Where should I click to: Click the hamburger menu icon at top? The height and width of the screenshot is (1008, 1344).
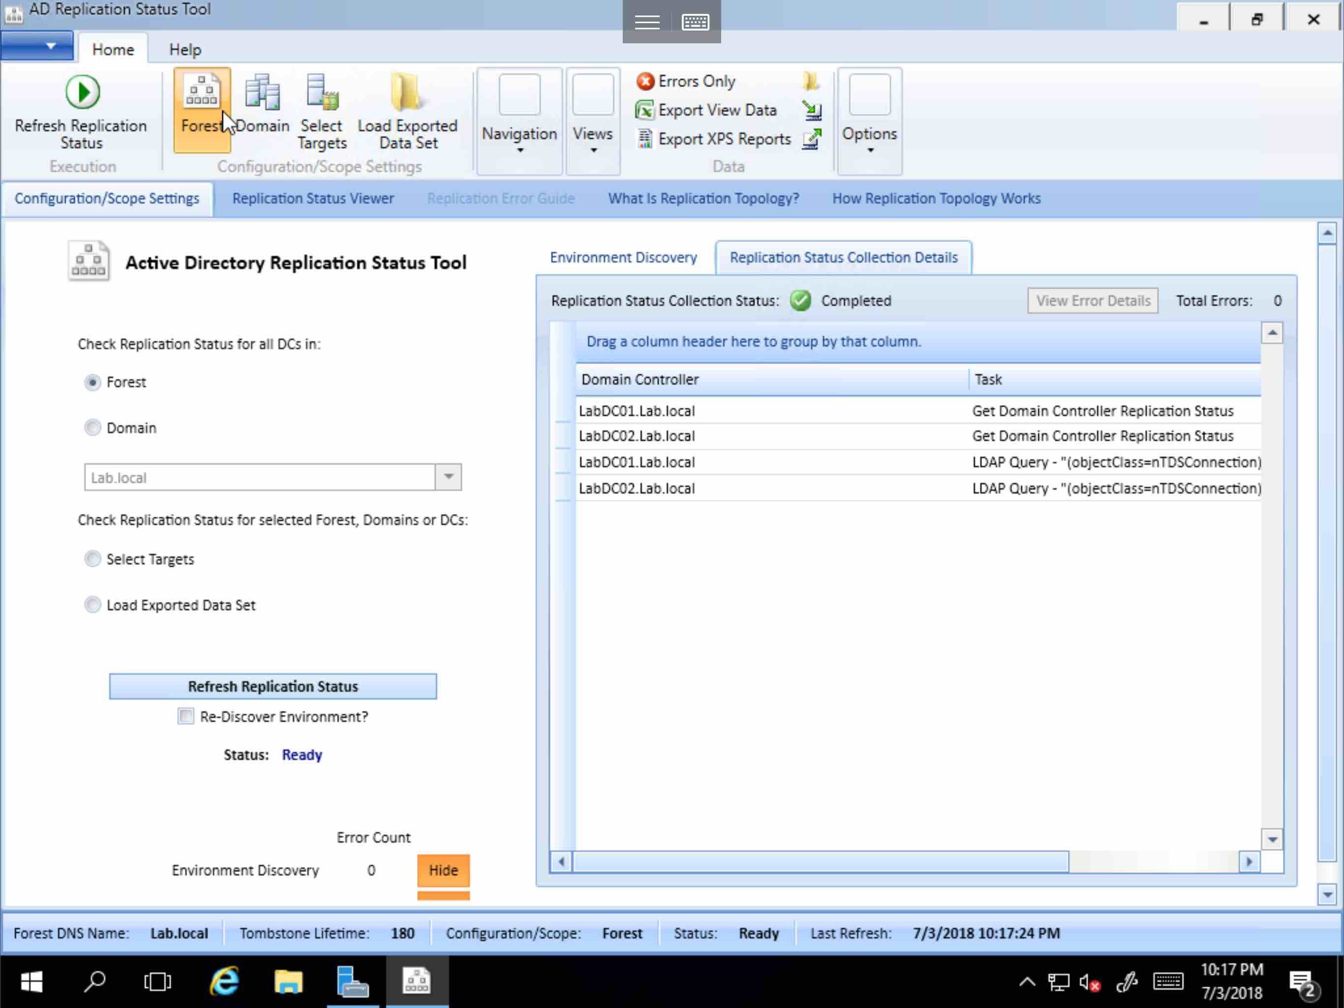pos(647,22)
